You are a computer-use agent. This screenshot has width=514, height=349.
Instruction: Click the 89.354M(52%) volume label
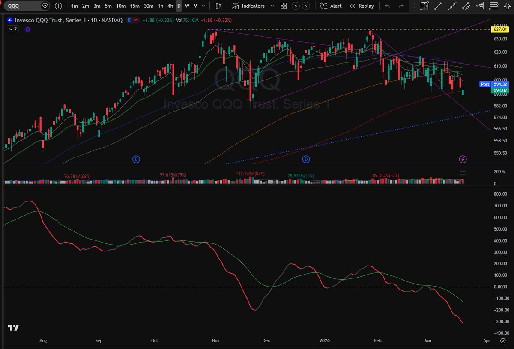pyautogui.click(x=387, y=175)
